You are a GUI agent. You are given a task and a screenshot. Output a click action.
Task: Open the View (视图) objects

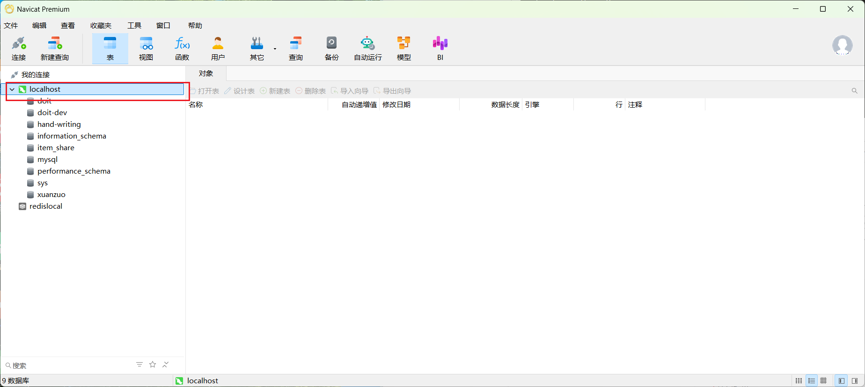[x=146, y=49]
